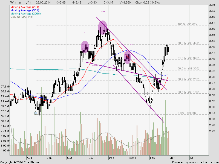This screenshot has height=164, width=219.
Task: Click the 3.40 price axis label
Action: [x=212, y=59]
